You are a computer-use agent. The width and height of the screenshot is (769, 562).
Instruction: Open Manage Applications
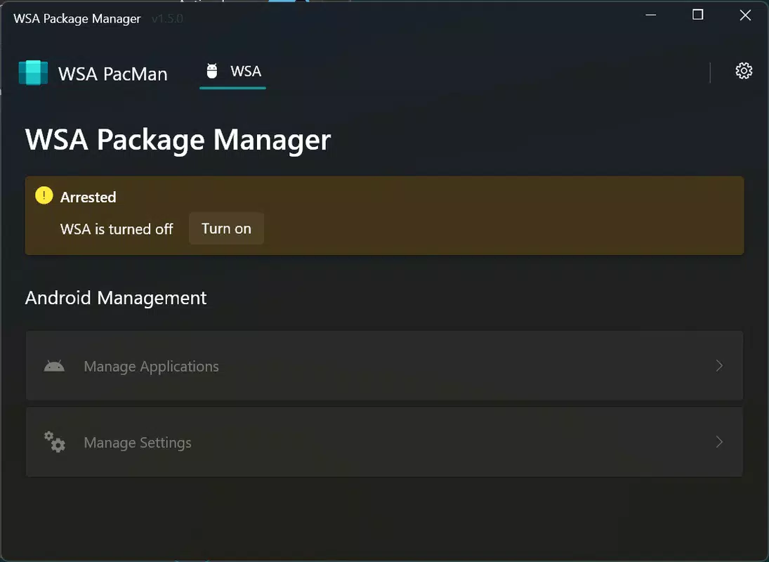[385, 366]
